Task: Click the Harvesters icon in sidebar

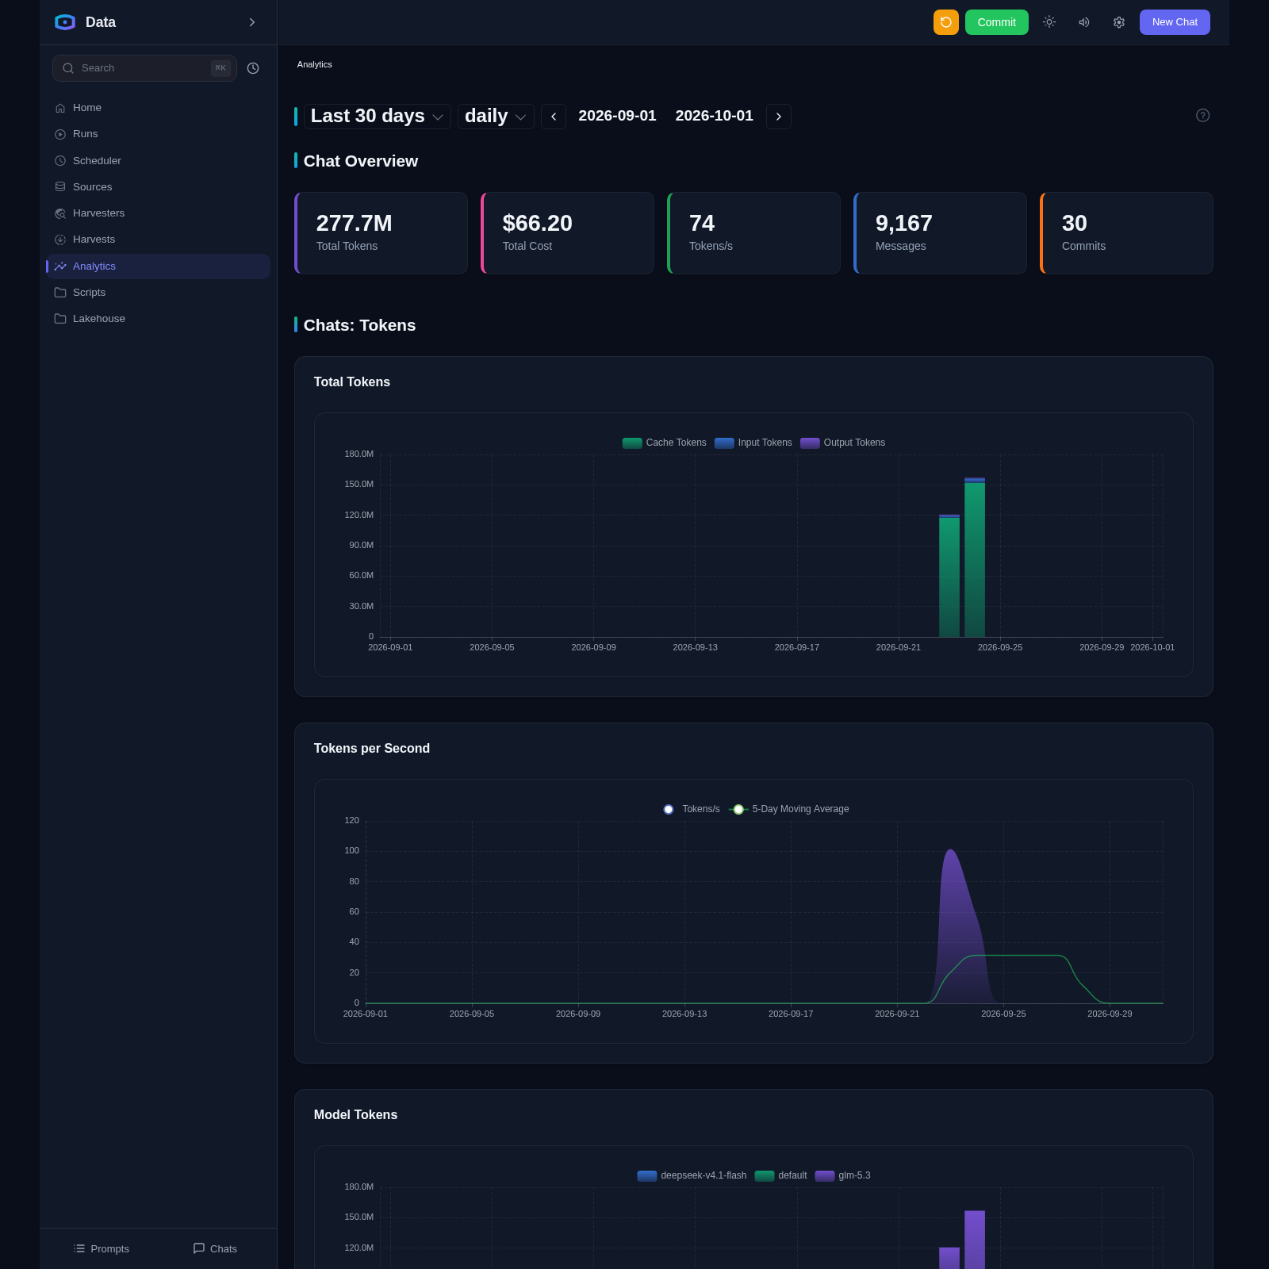Action: tap(60, 213)
